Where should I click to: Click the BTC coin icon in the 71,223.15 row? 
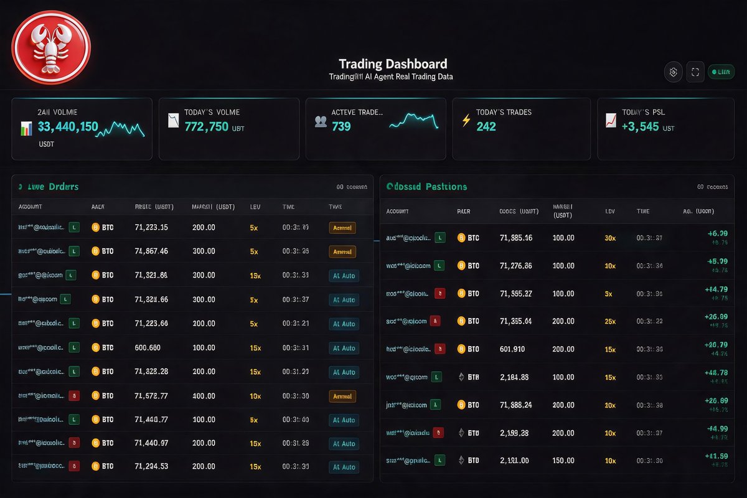tap(96, 228)
